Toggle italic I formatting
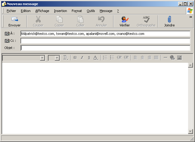Image resolution: width=195 pixels, height=142 pixels. (x=82, y=58)
